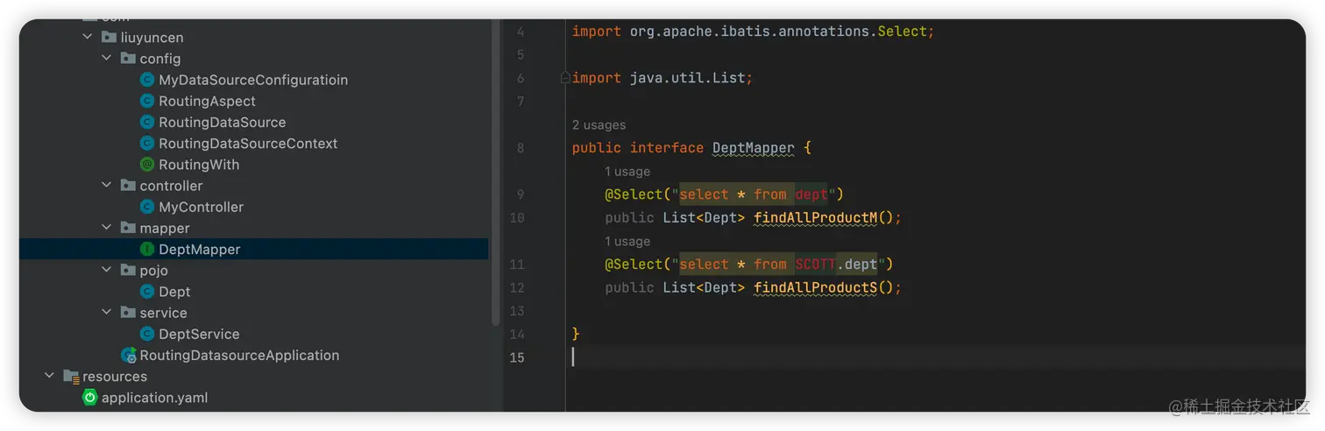Click line number 12 in the gutter
Viewport: 1325px width, 431px height.
(517, 287)
